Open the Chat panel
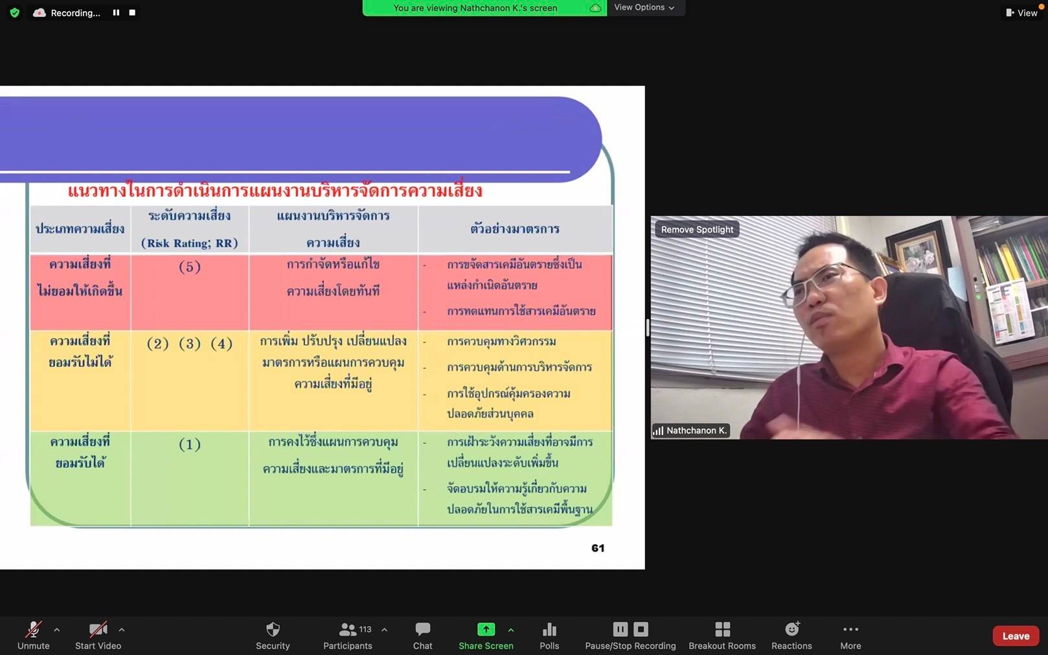Viewport: 1048px width, 655px height. click(422, 629)
